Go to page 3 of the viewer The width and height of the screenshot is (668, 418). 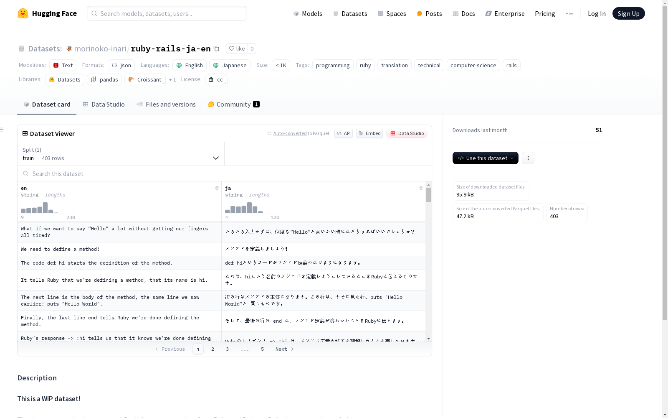click(x=227, y=349)
